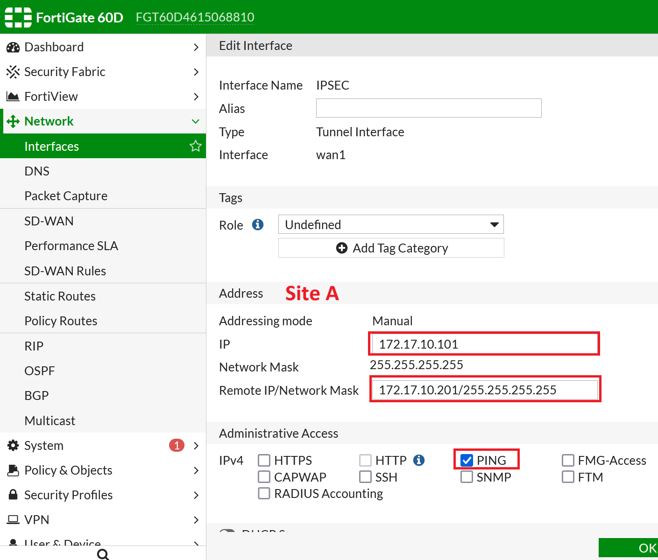The width and height of the screenshot is (658, 560).
Task: Click the VPN laptop icon
Action: tap(13, 519)
